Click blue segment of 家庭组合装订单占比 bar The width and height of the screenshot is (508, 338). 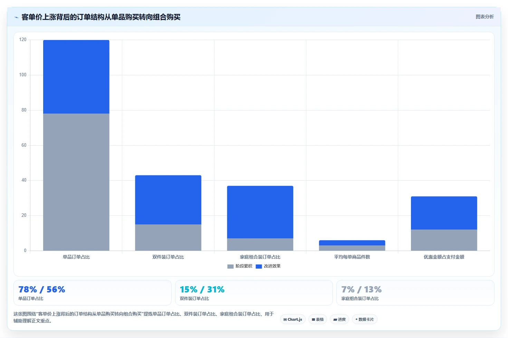[x=260, y=212]
